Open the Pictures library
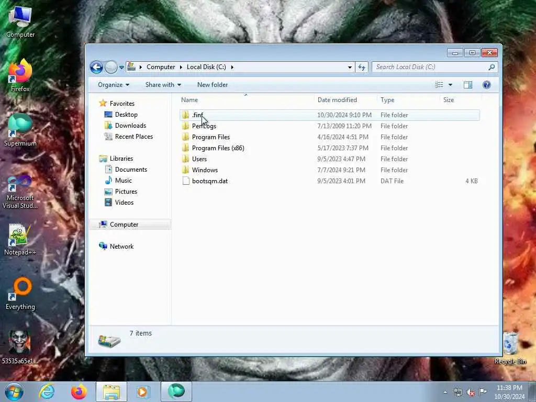This screenshot has height=402, width=536. pos(126,192)
